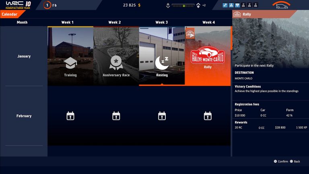Image resolution: width=309 pixels, height=174 pixels.
Task: Select the 42 % form value
Action: coord(289,116)
